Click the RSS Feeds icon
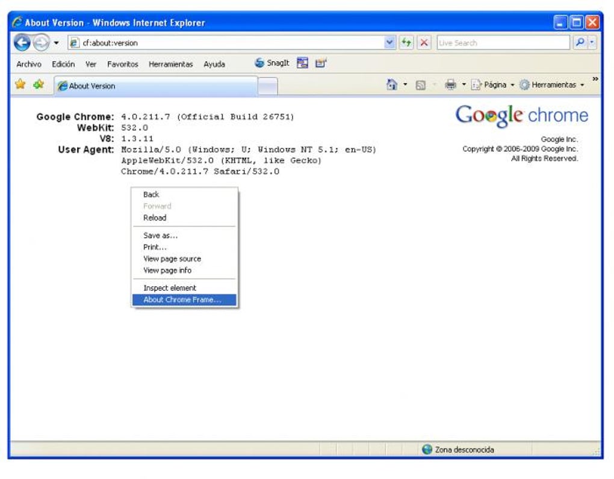The width and height of the screenshot is (614, 479). point(421,85)
